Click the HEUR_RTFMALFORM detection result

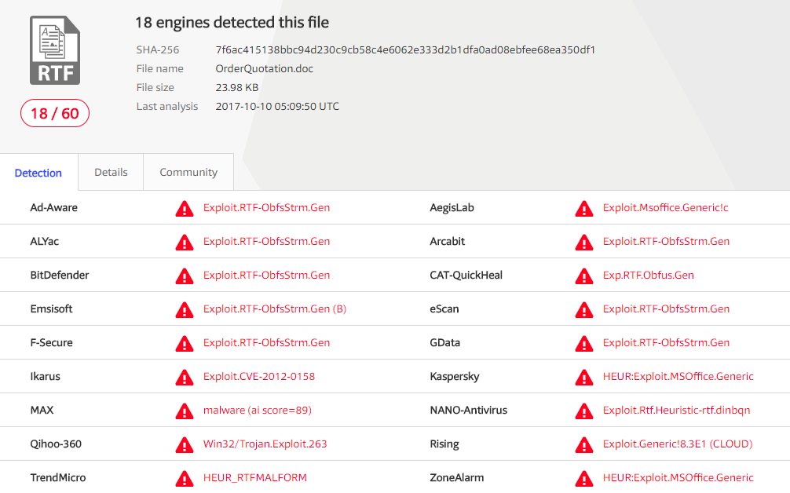click(x=255, y=478)
